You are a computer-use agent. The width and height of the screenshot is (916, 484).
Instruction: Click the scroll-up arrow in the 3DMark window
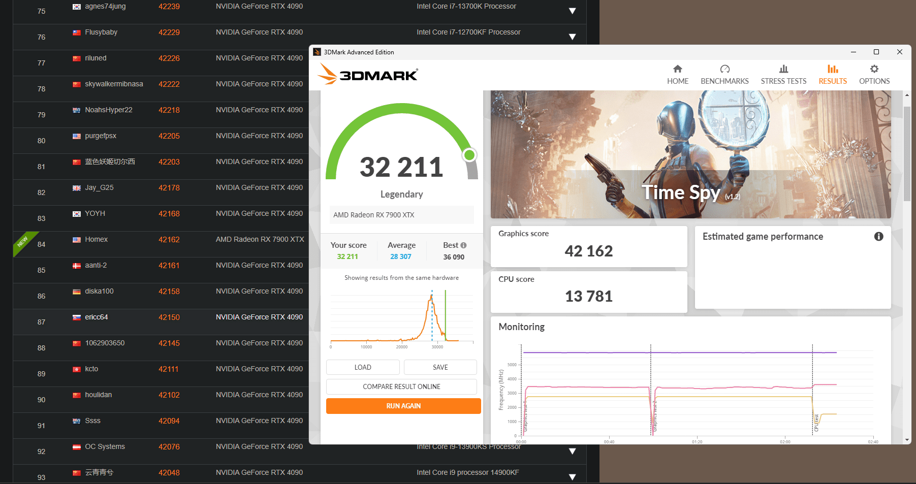(x=907, y=95)
